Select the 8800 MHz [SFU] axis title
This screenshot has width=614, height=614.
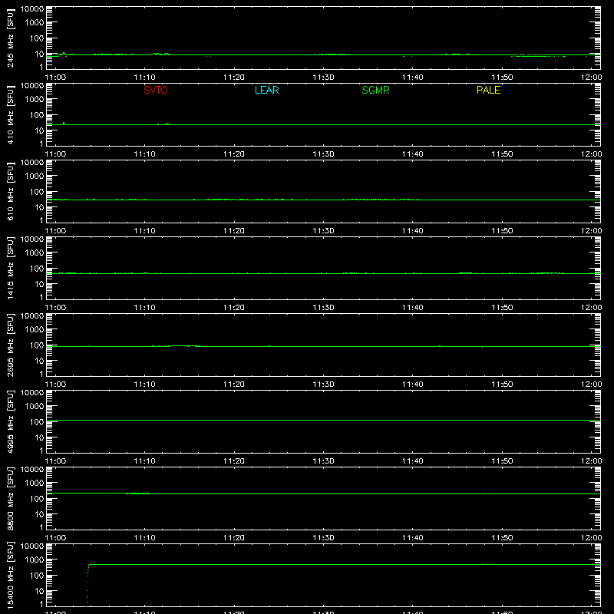pos(11,498)
